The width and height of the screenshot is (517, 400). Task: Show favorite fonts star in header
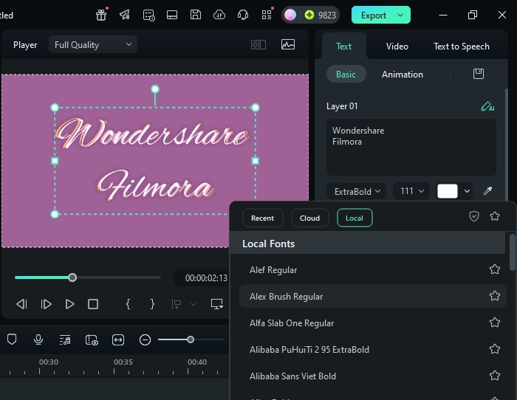(495, 216)
